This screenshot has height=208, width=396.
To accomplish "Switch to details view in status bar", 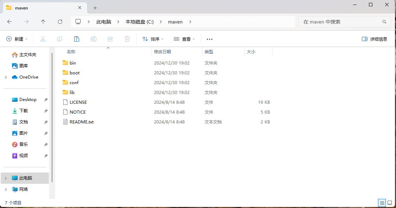I will point(382,203).
